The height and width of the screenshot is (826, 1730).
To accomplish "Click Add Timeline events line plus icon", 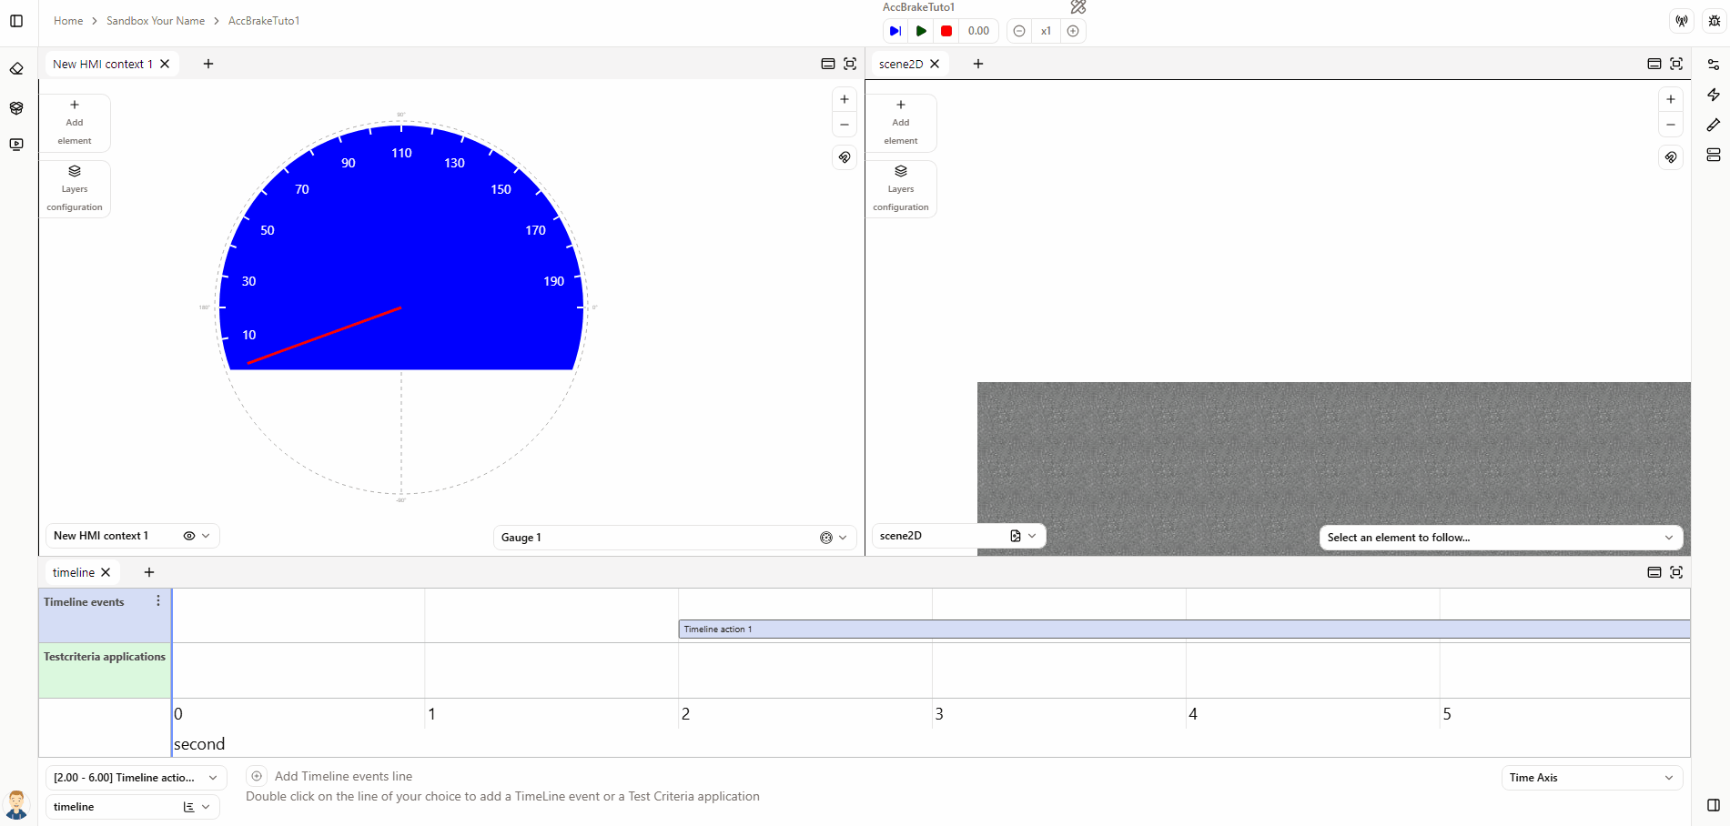I will [257, 776].
